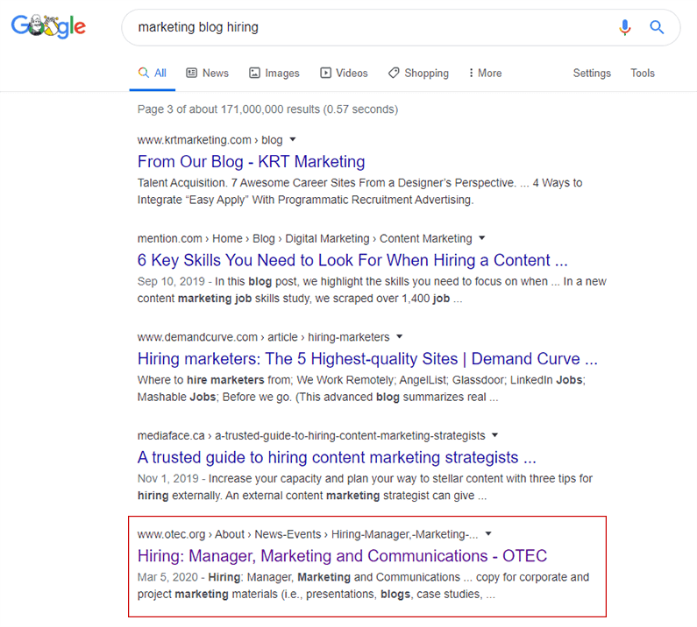Open the More search options menu
697x627 pixels.
coord(485,73)
